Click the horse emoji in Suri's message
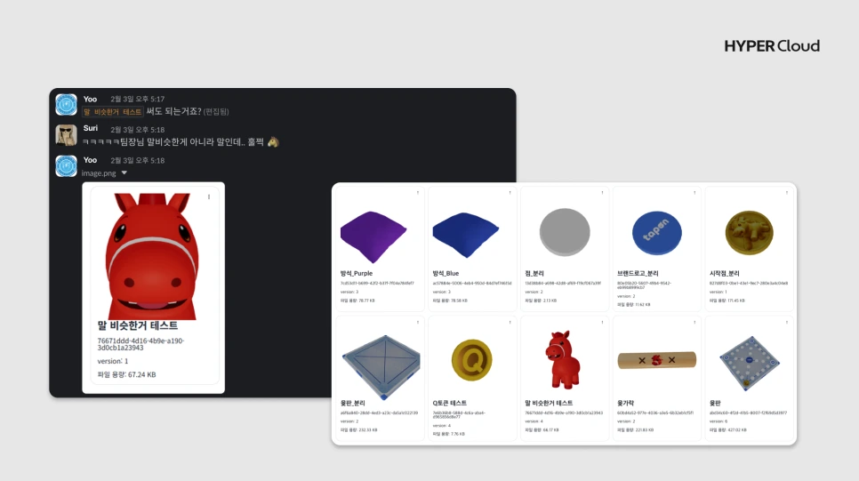859x481 pixels. click(x=273, y=142)
